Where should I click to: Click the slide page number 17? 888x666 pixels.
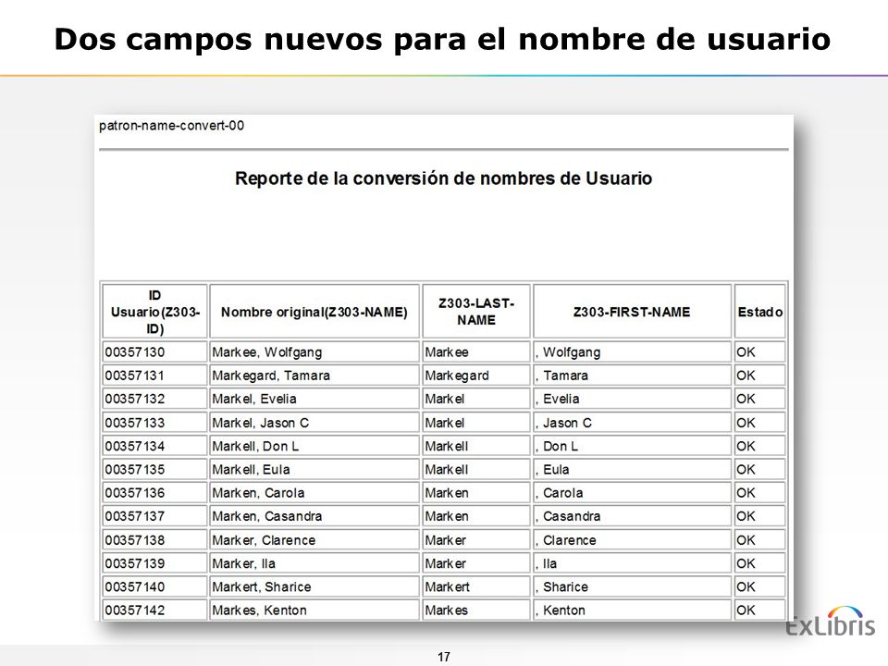click(443, 657)
